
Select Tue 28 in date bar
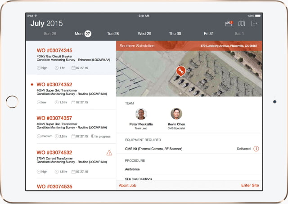(113, 34)
